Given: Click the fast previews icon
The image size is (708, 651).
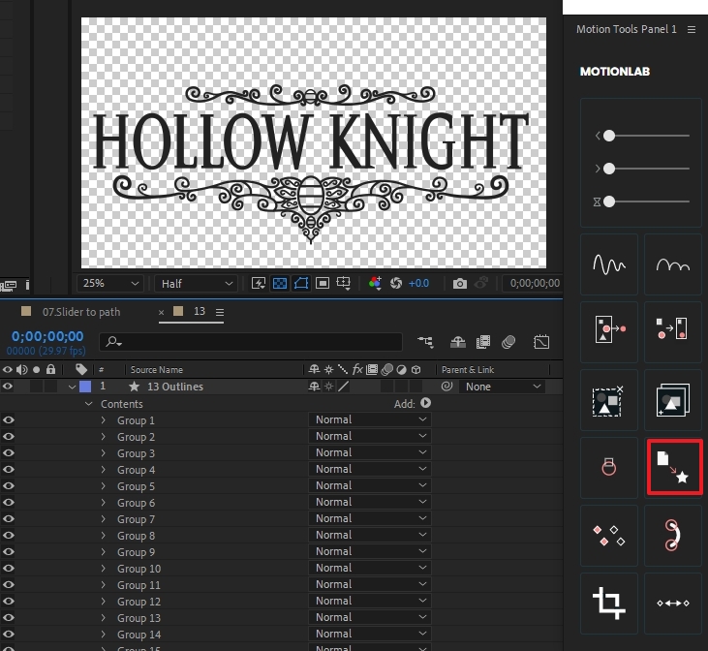Looking at the screenshot, I should pyautogui.click(x=259, y=283).
